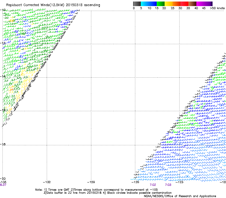Click the '-126' longitude axis label
The height and width of the screenshot is (198, 226).
tap(135, 182)
